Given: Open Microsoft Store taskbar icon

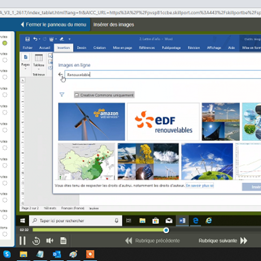Looking at the screenshot, I should click(x=156, y=221).
